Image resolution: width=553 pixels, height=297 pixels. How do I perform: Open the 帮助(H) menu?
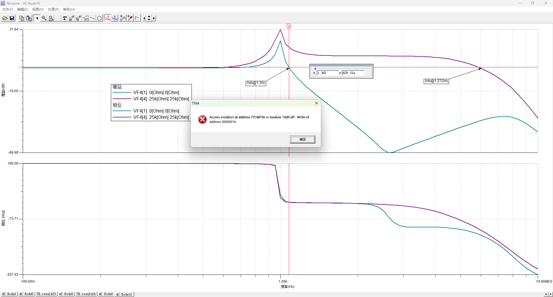pos(69,9)
